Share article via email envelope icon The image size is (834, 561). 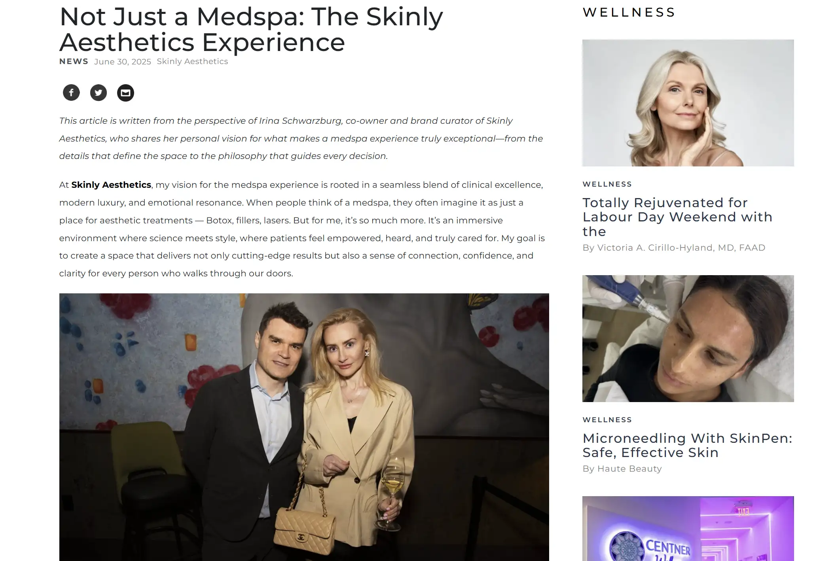pyautogui.click(x=125, y=93)
